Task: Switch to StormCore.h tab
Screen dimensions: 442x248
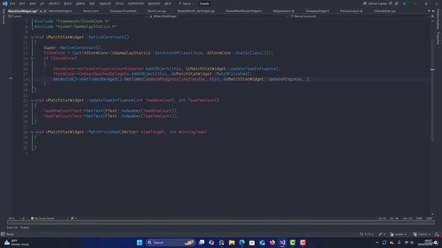Action: (x=91, y=11)
